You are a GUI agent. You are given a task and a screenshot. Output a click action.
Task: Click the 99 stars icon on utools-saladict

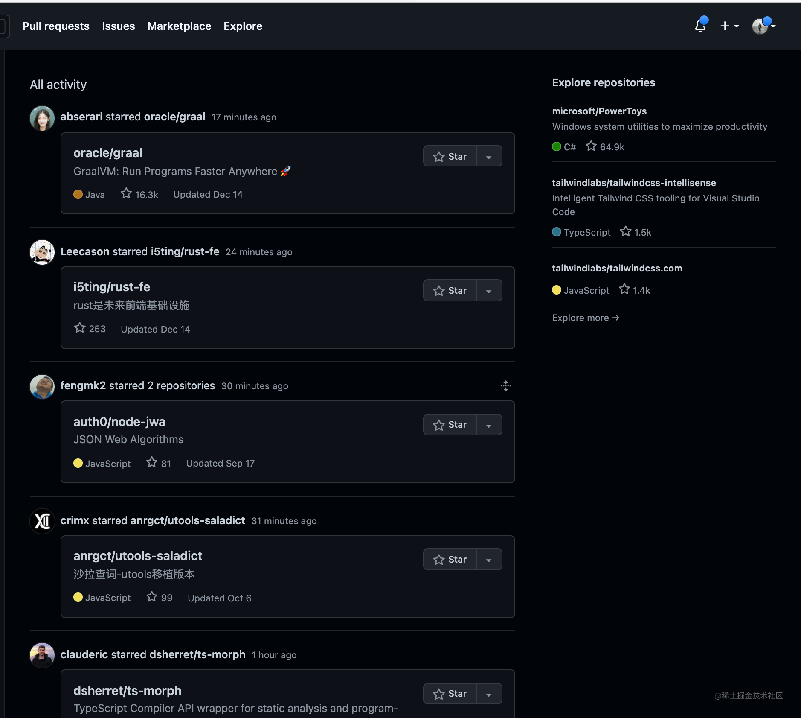pyautogui.click(x=152, y=597)
